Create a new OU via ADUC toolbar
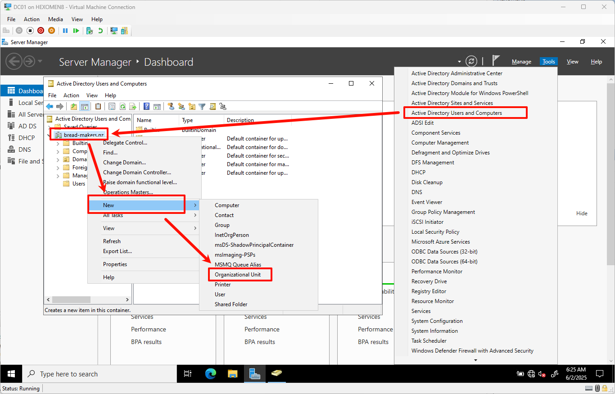 192,107
